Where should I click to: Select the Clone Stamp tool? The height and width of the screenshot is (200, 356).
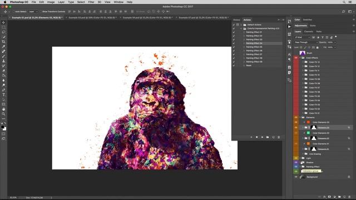[x=3, y=61]
